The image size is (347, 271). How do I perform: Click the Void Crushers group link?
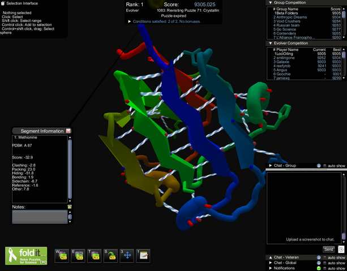point(288,21)
